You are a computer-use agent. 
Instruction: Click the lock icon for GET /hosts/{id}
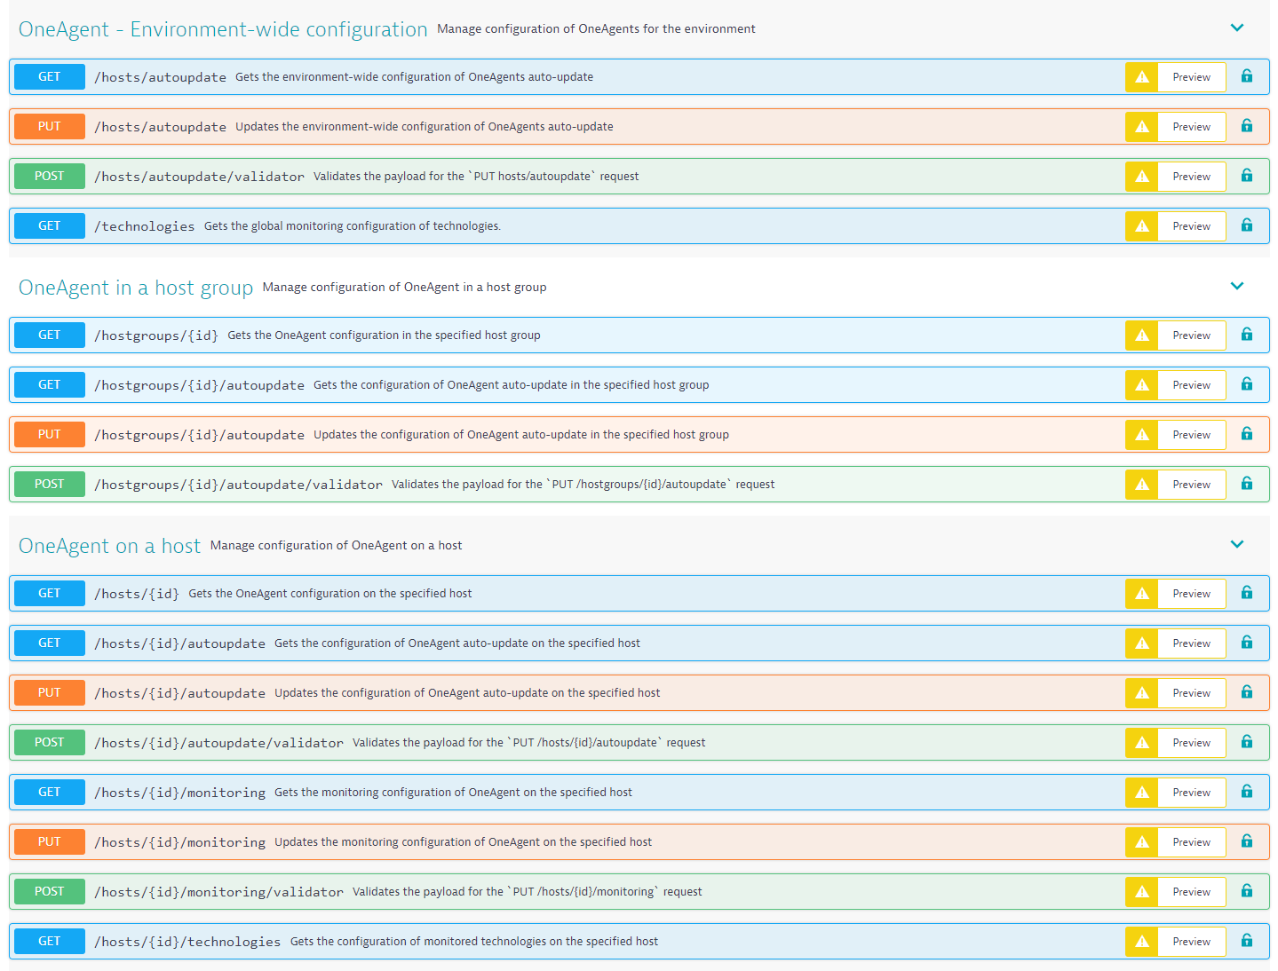(x=1247, y=593)
